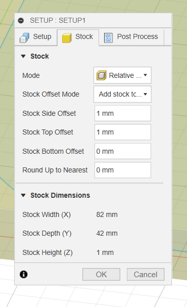Switch to the Setup tab

pyautogui.click(x=36, y=37)
